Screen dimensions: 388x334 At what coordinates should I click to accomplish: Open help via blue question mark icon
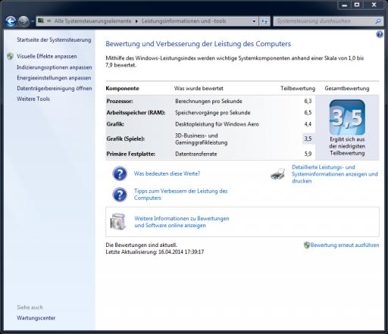[380, 34]
